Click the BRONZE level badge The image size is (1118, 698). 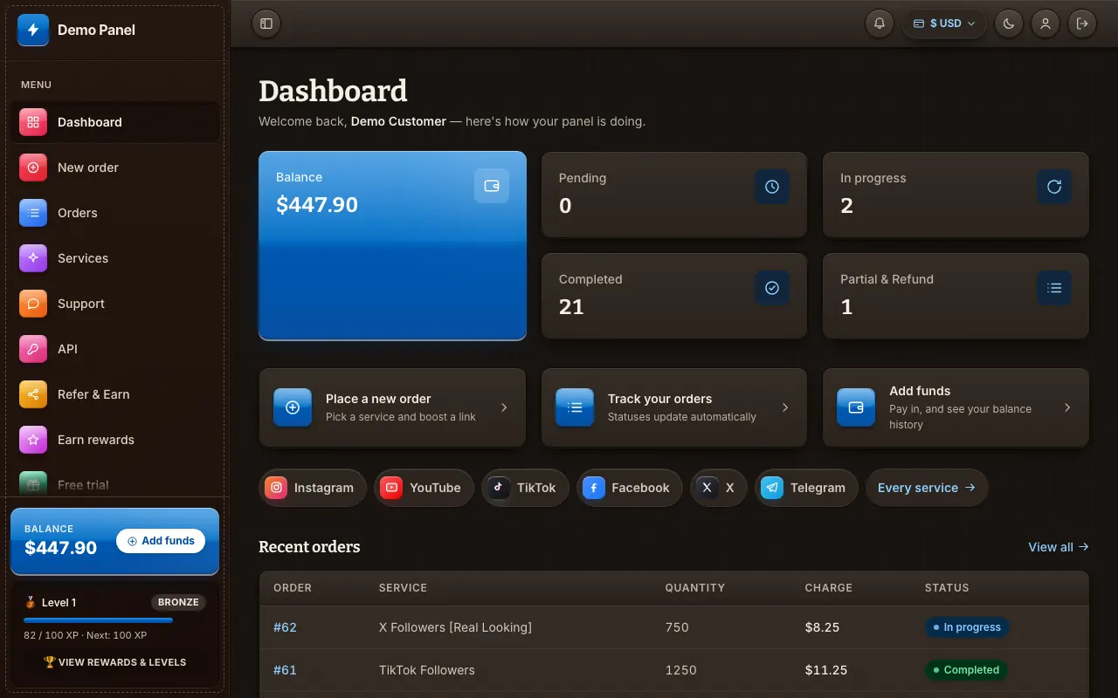[x=178, y=602]
